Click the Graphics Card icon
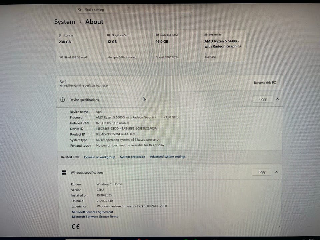 (109, 35)
